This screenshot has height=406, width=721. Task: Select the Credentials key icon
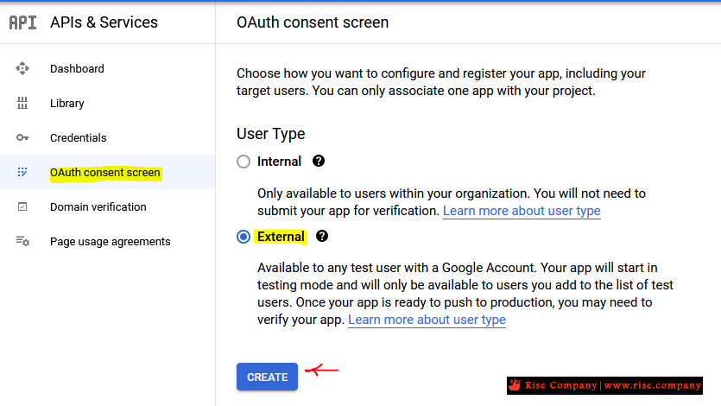(22, 137)
